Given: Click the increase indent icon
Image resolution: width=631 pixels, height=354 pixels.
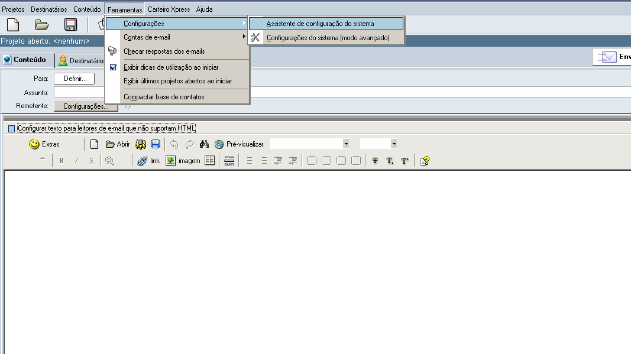Looking at the screenshot, I should tap(293, 161).
